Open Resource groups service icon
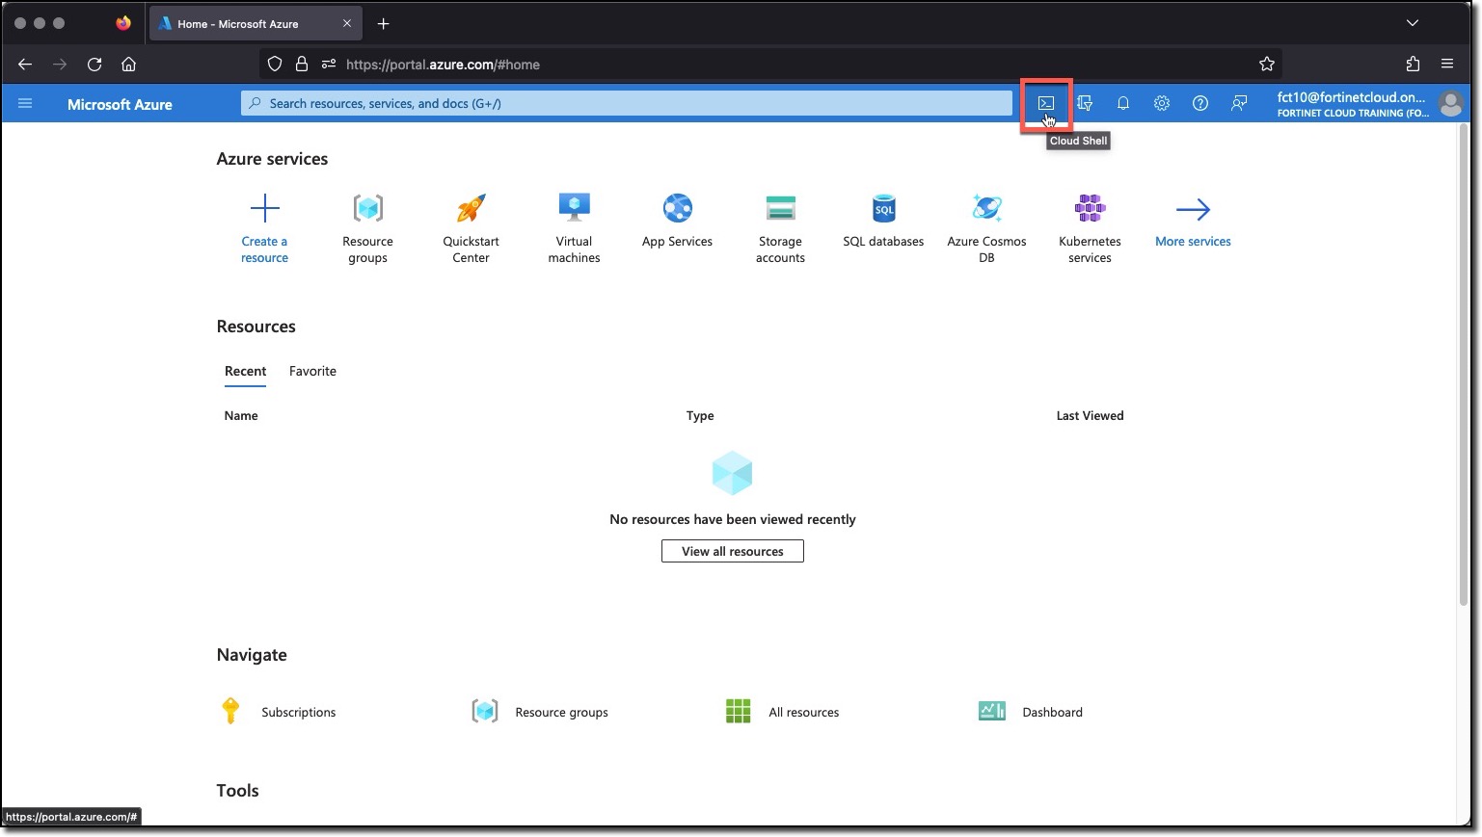The height and width of the screenshot is (837, 1482). pyautogui.click(x=368, y=208)
